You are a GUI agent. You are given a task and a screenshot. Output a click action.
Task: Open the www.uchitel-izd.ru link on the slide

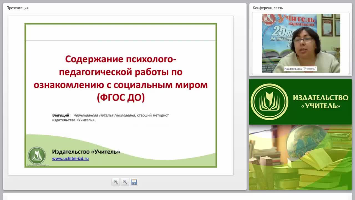[70, 159]
